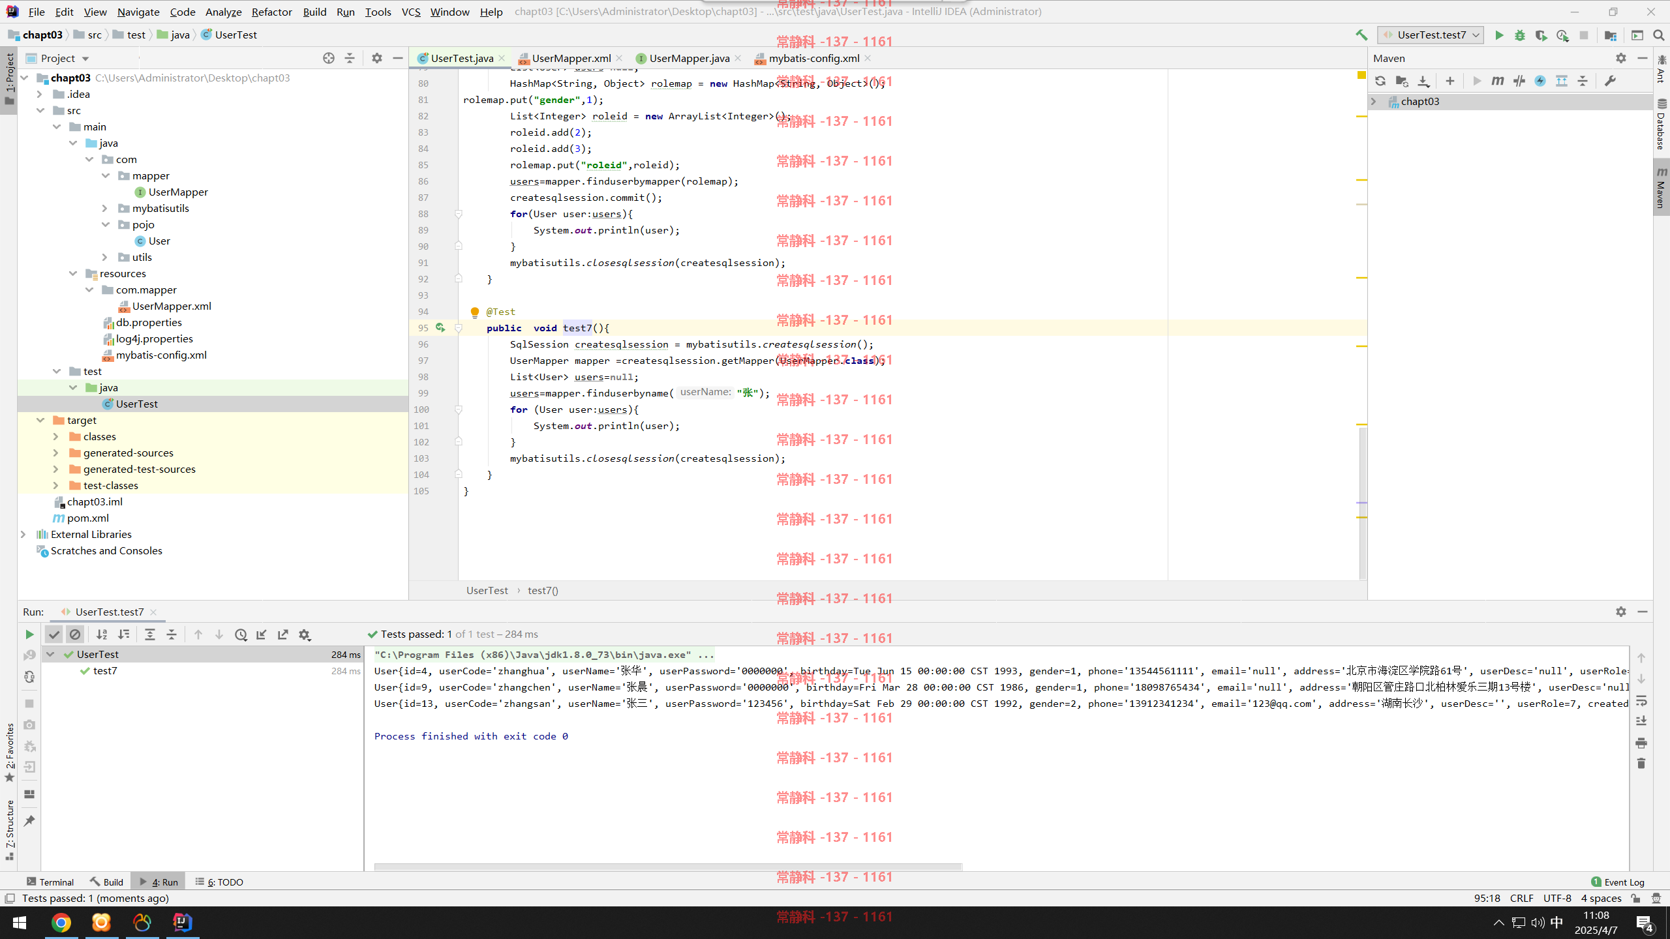The width and height of the screenshot is (1670, 939).
Task: Open the Build tool window
Action: [106, 882]
